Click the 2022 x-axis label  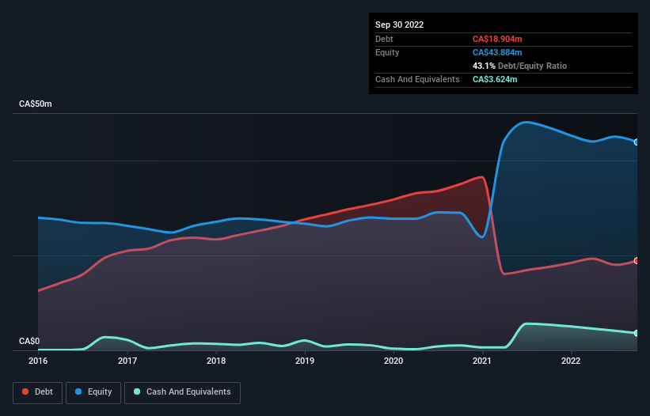point(571,361)
